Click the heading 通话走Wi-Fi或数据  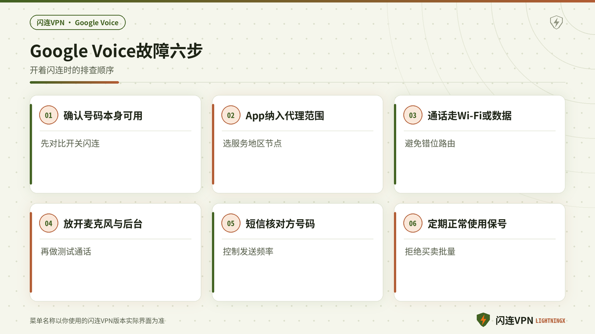point(470,116)
